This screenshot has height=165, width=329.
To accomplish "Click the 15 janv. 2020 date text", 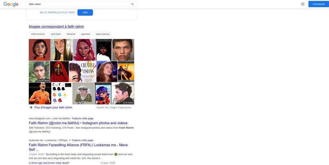I will tap(108, 163).
